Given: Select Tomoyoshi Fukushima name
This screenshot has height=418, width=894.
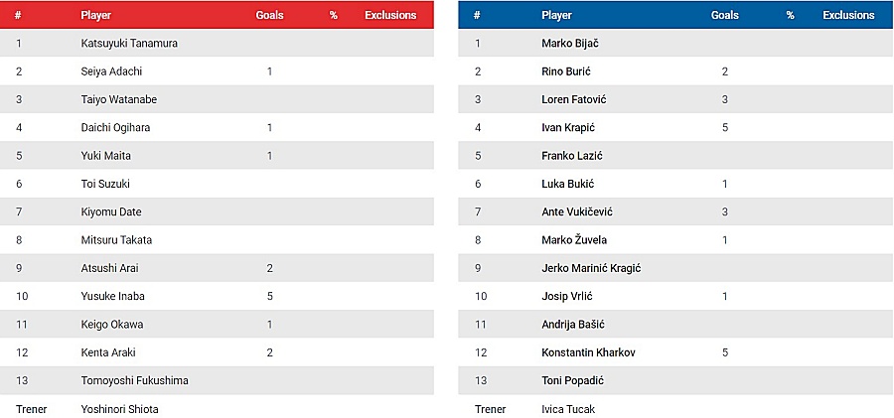Looking at the screenshot, I should 134,380.
